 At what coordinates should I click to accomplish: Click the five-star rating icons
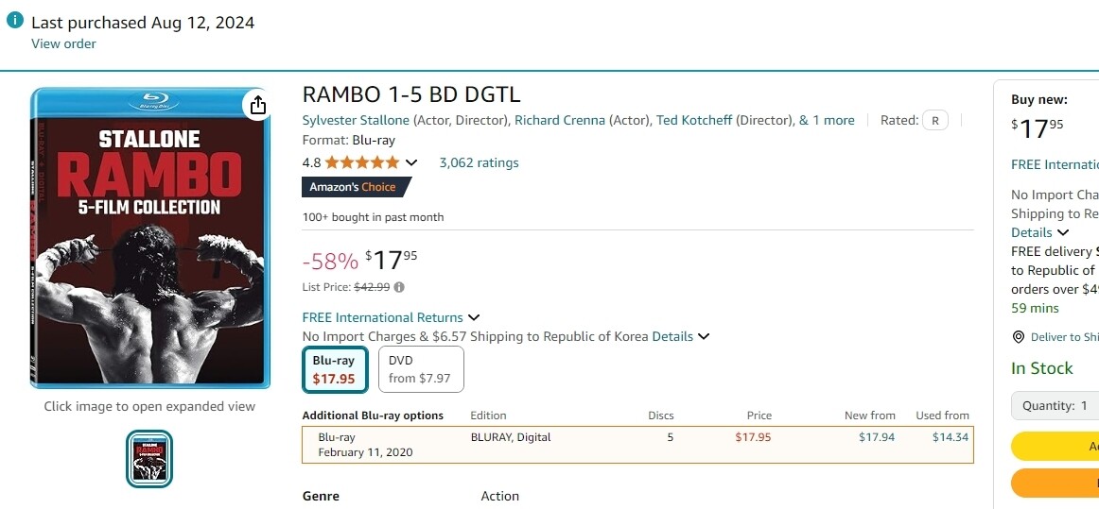click(x=362, y=162)
